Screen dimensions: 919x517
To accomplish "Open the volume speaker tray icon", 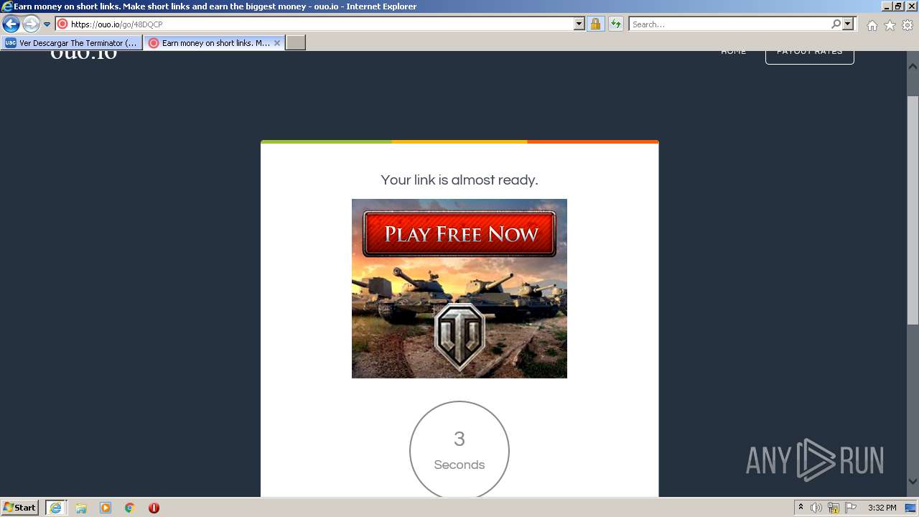I will (x=816, y=508).
